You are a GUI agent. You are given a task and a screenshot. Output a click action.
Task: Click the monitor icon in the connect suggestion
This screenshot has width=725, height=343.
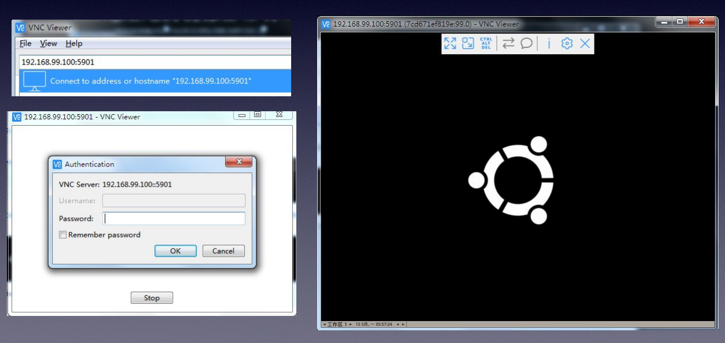35,81
